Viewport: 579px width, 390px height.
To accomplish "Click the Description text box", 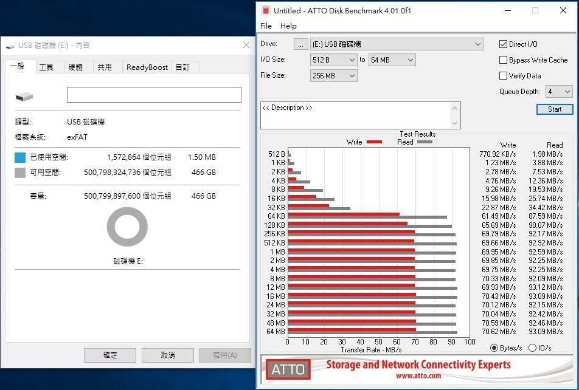I will click(x=356, y=115).
